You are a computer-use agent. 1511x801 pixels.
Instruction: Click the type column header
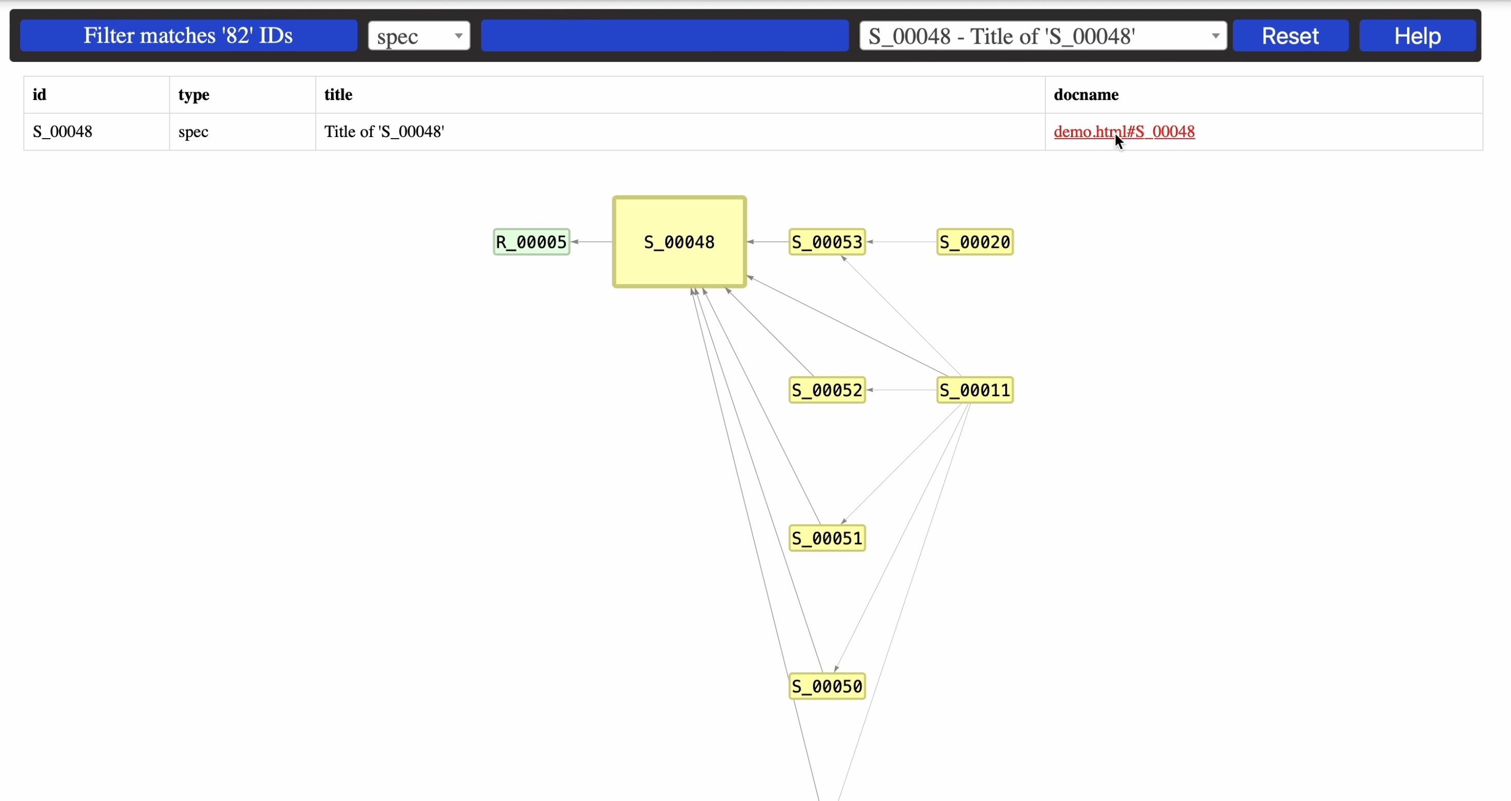point(194,94)
